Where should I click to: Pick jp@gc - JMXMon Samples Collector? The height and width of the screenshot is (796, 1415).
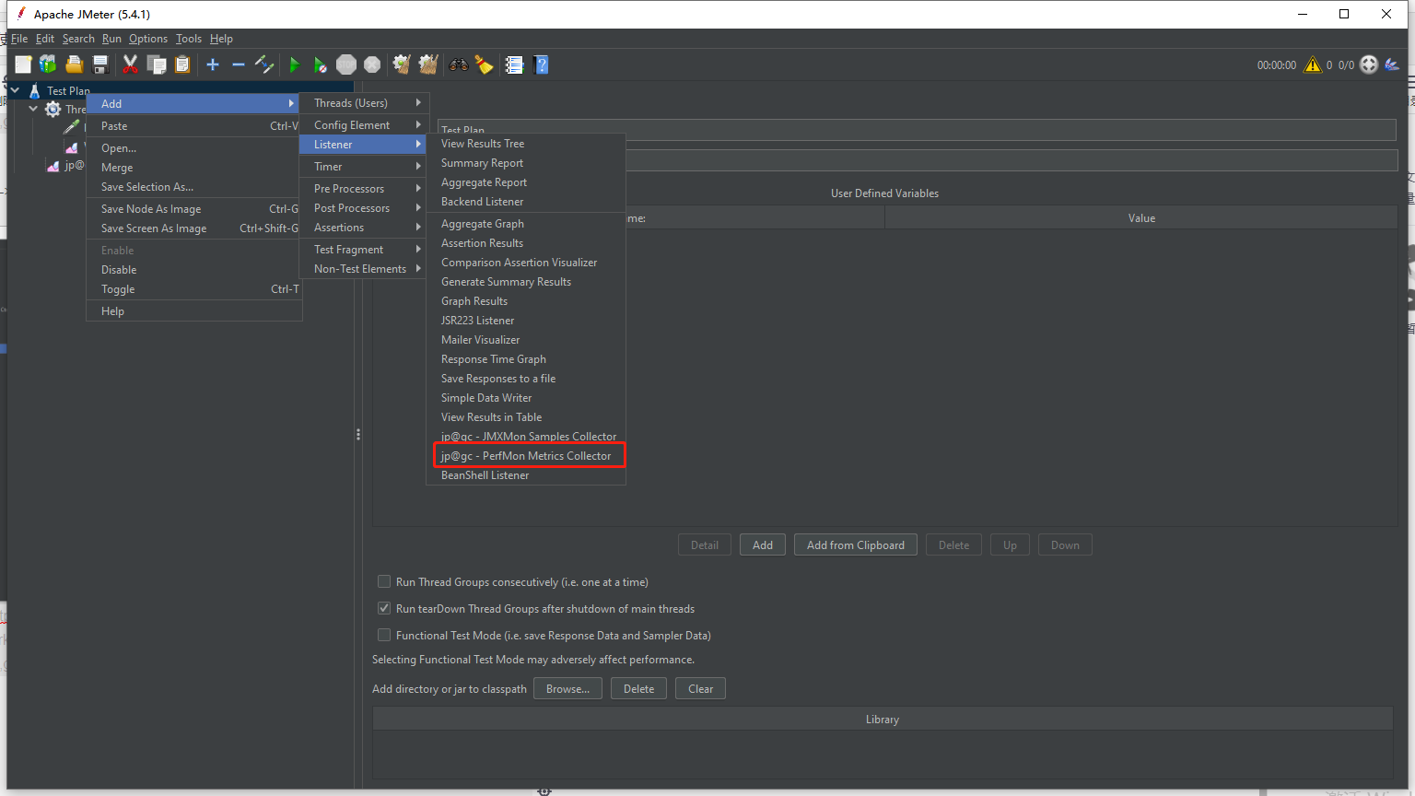click(x=526, y=436)
